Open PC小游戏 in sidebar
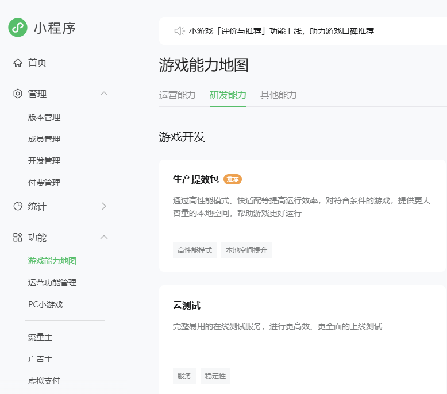This screenshot has width=447, height=394. tap(45, 304)
